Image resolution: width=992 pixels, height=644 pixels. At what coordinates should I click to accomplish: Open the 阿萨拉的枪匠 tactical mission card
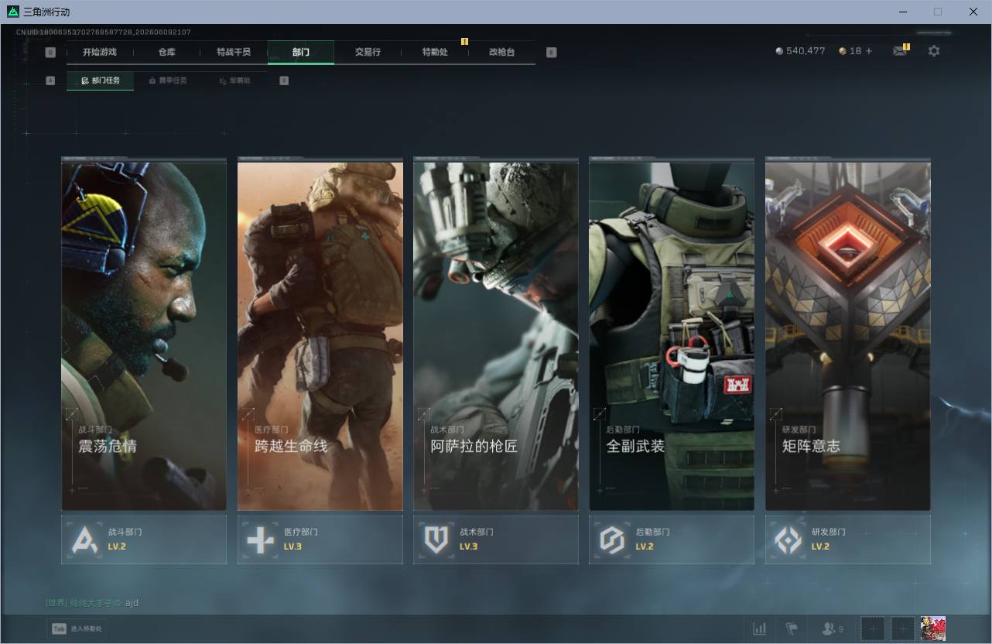tap(496, 334)
